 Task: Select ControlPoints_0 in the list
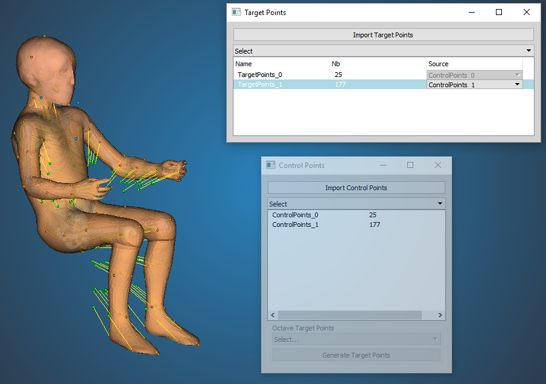tap(356, 215)
